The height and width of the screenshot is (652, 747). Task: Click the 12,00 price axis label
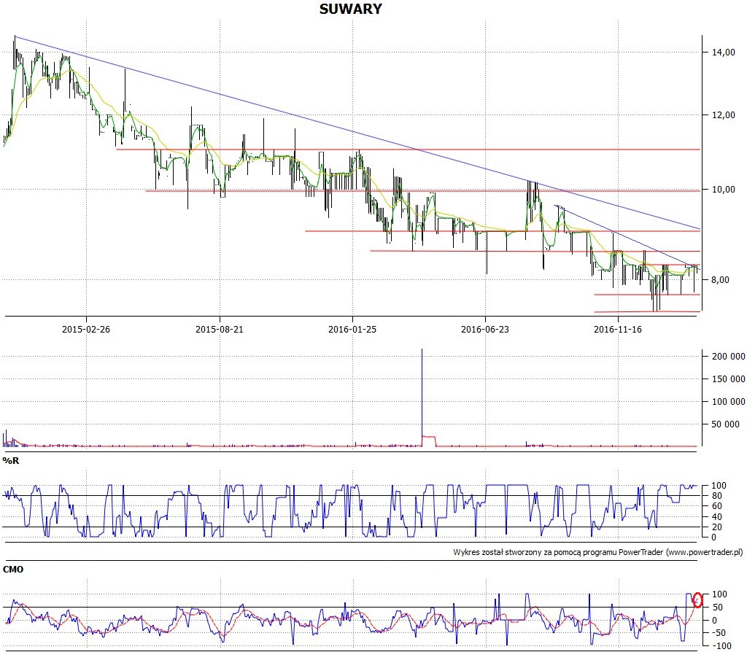click(724, 115)
